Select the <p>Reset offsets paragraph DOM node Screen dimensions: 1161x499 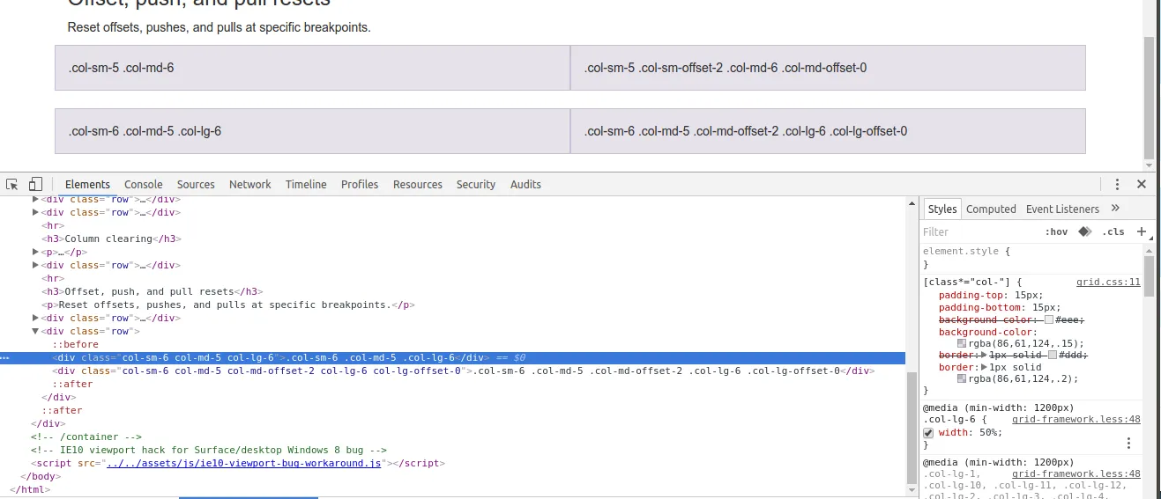[x=228, y=305]
